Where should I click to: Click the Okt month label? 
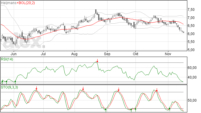coord(135,54)
